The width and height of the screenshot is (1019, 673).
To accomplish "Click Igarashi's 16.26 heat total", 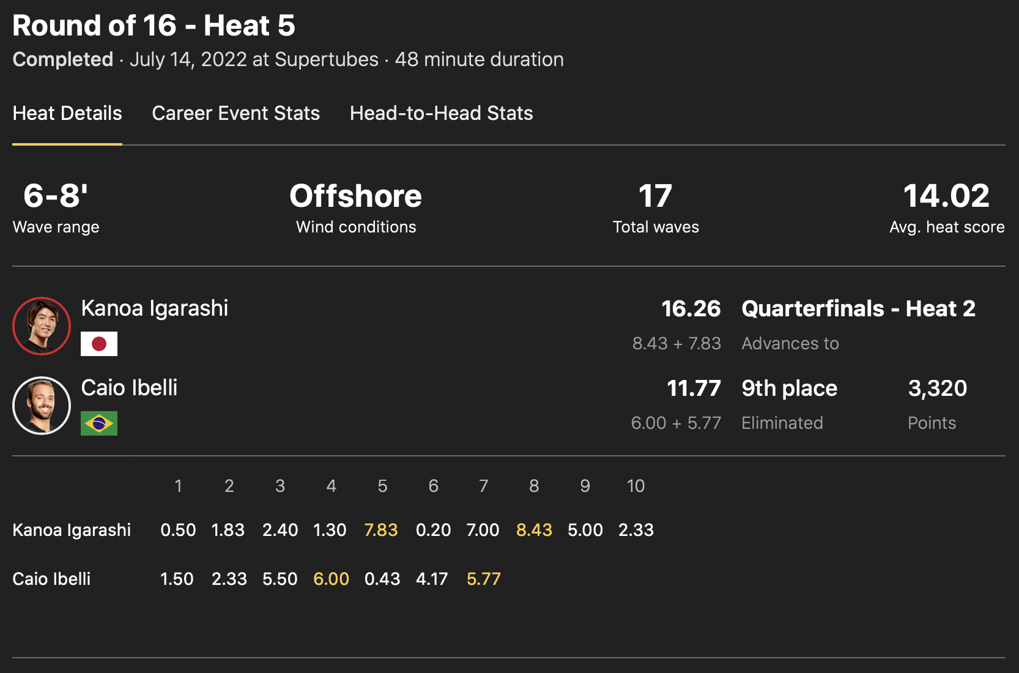I will click(691, 309).
